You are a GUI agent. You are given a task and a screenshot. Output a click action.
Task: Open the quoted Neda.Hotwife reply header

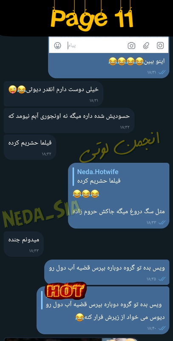click(x=98, y=172)
